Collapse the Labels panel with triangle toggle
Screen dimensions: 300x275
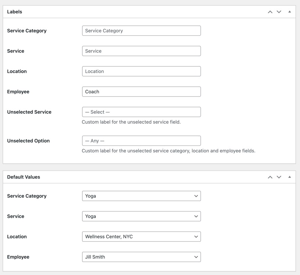coord(289,12)
